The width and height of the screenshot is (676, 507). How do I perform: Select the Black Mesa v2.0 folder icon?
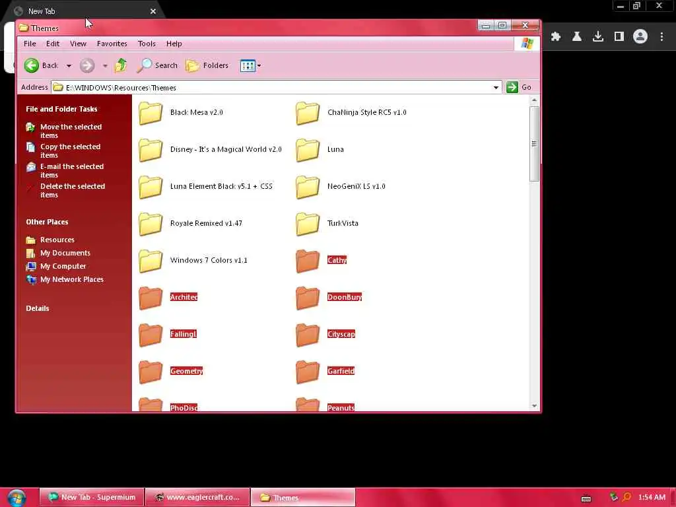[x=151, y=113]
